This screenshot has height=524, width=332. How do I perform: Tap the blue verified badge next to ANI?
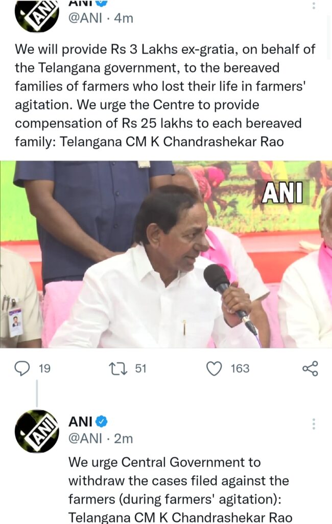pyautogui.click(x=102, y=422)
